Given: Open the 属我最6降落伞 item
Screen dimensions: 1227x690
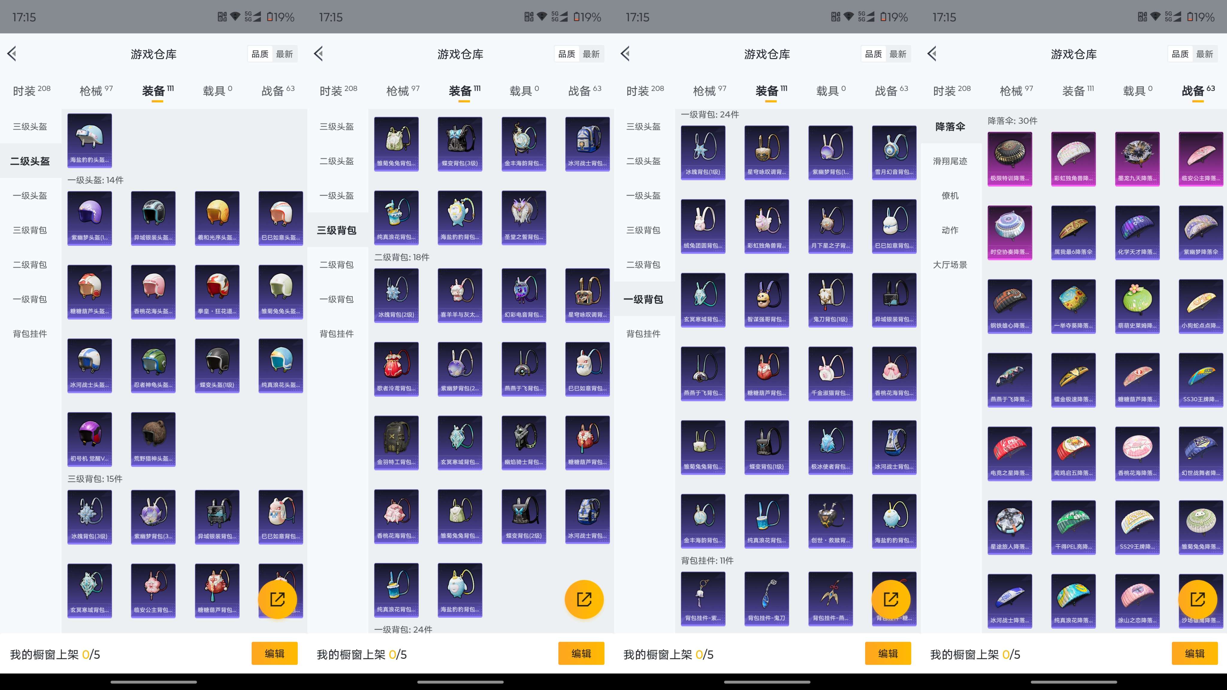Looking at the screenshot, I should pyautogui.click(x=1074, y=233).
